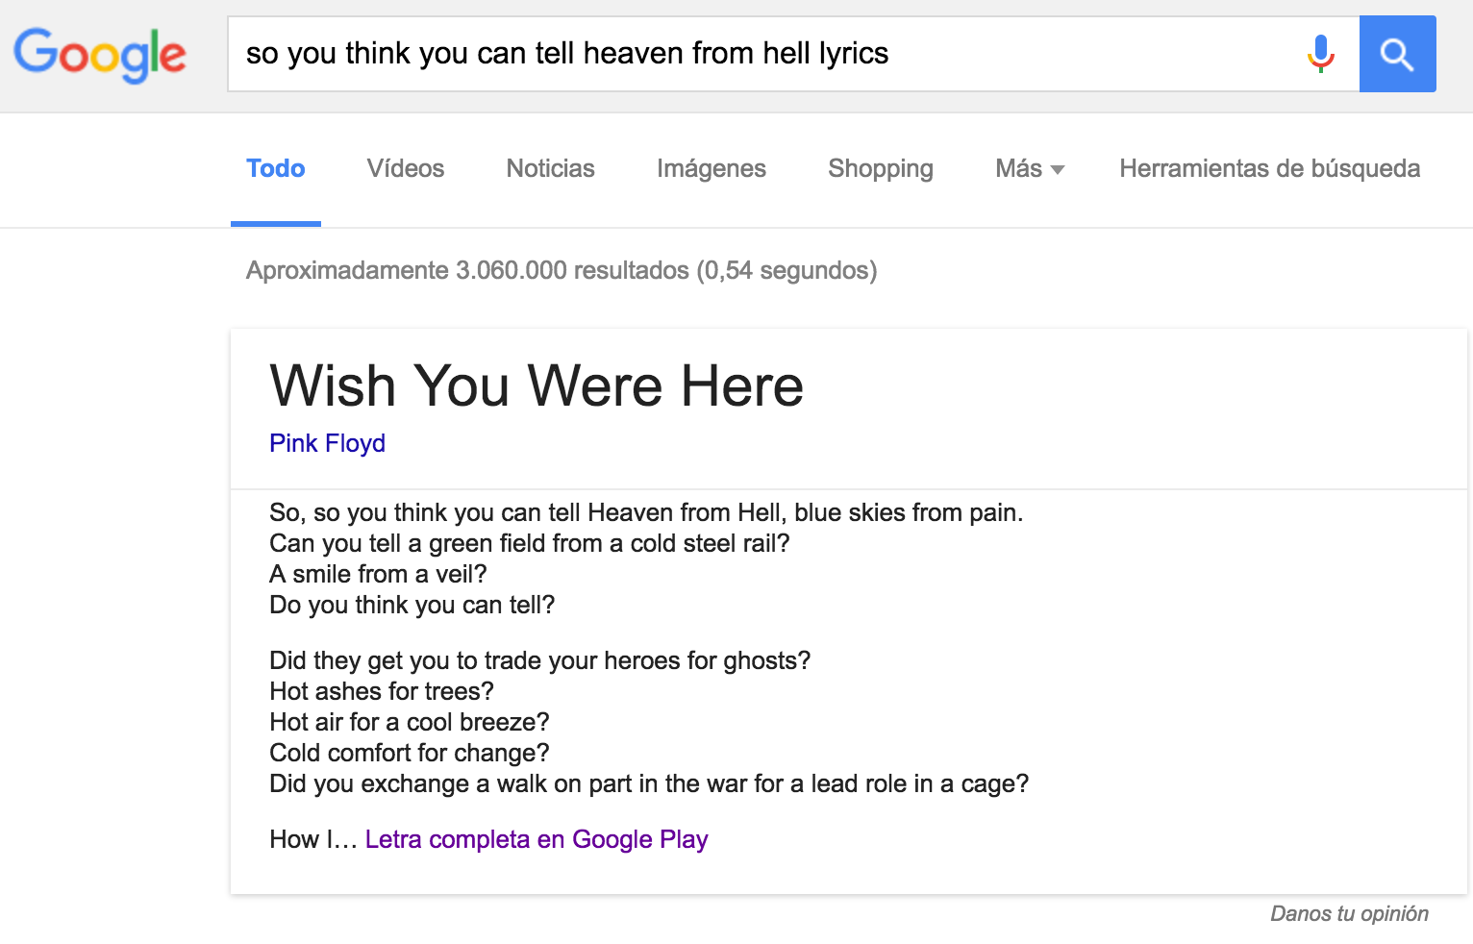Click the results count text
This screenshot has height=944, width=1473.
pos(561,270)
